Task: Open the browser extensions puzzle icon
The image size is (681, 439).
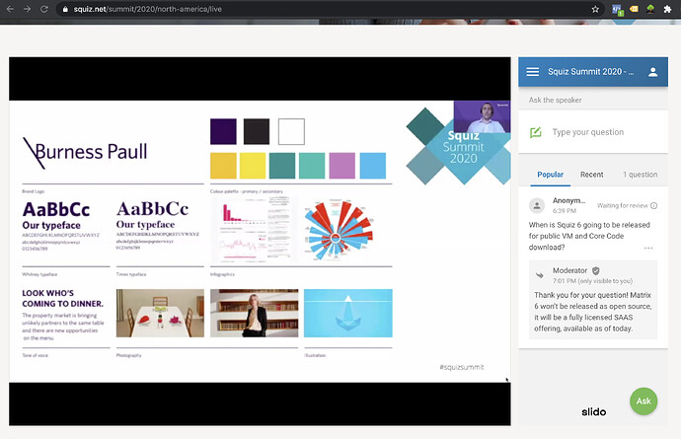Action: pos(667,8)
